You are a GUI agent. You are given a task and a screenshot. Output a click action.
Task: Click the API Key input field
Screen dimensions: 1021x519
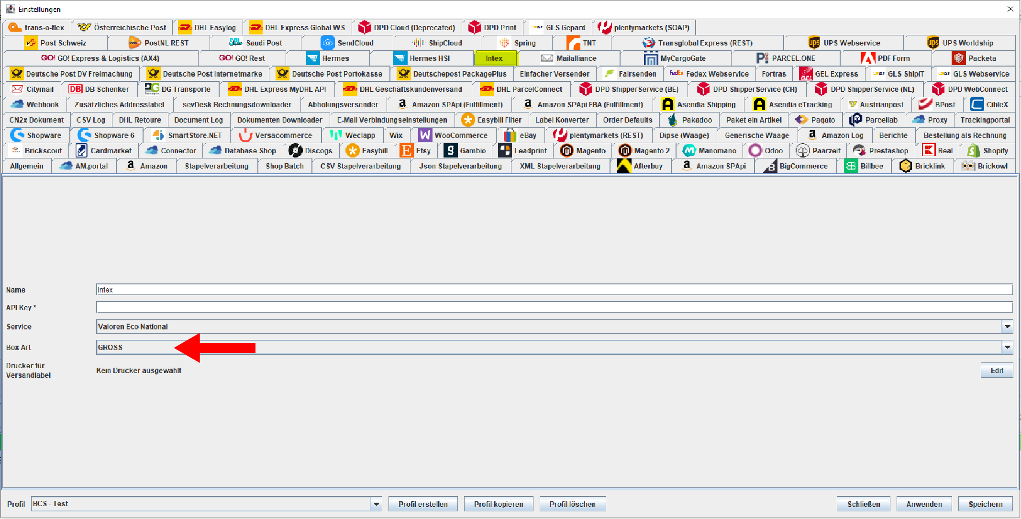point(555,307)
